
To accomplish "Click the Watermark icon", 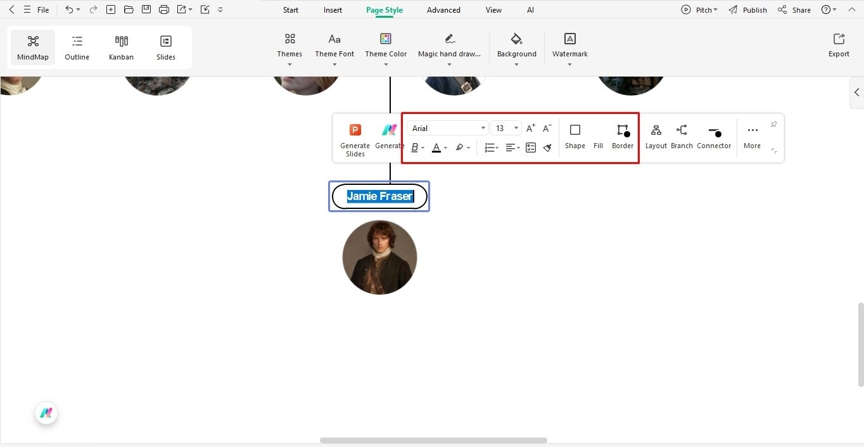I will (569, 39).
